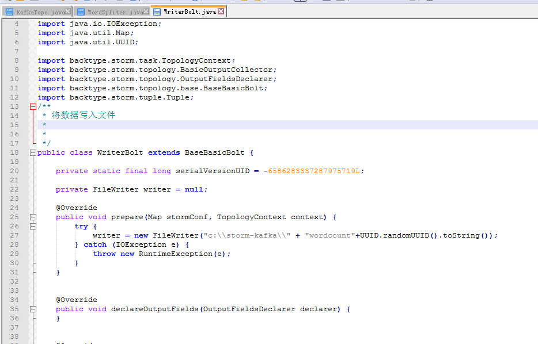Click '@Override' annotation on line 24
Viewport: 538px width, 344px height.
77,208
